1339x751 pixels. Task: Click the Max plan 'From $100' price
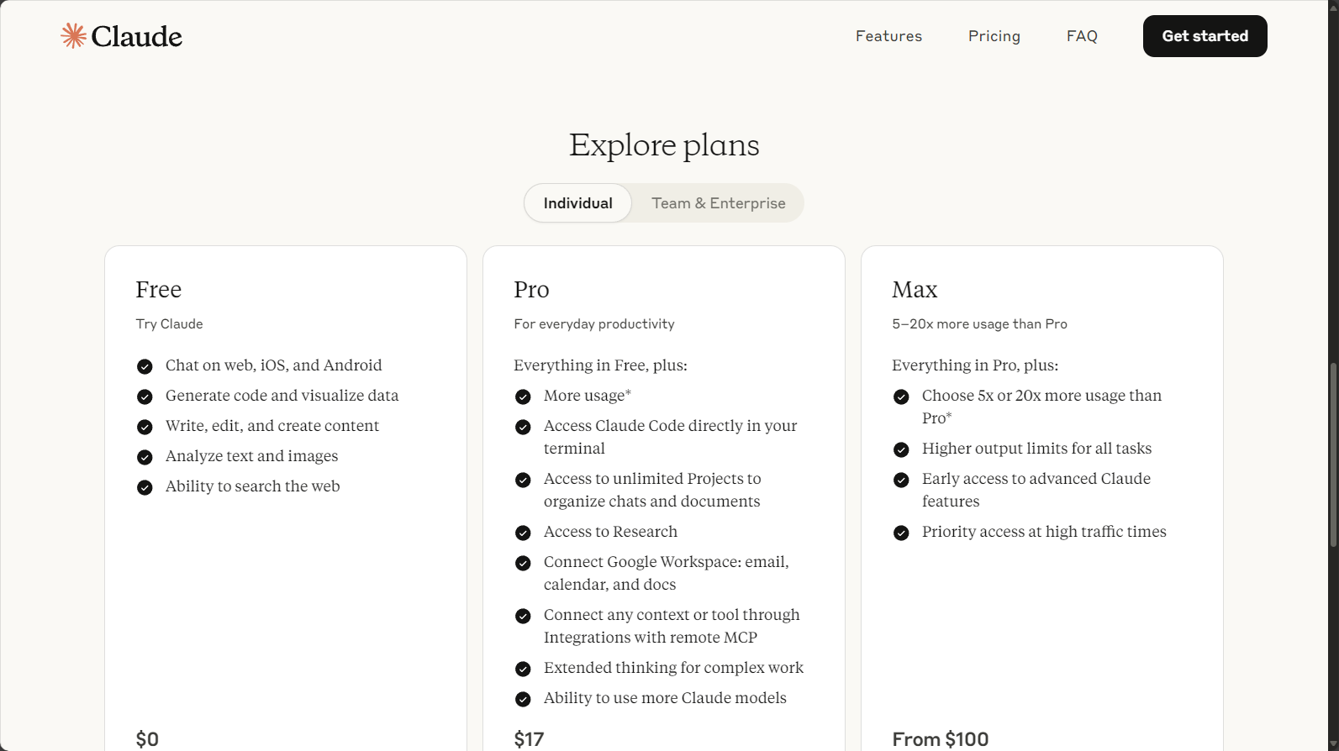pos(940,739)
